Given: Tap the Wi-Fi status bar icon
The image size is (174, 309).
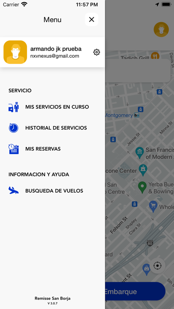Looking at the screenshot, I should click(24, 4).
